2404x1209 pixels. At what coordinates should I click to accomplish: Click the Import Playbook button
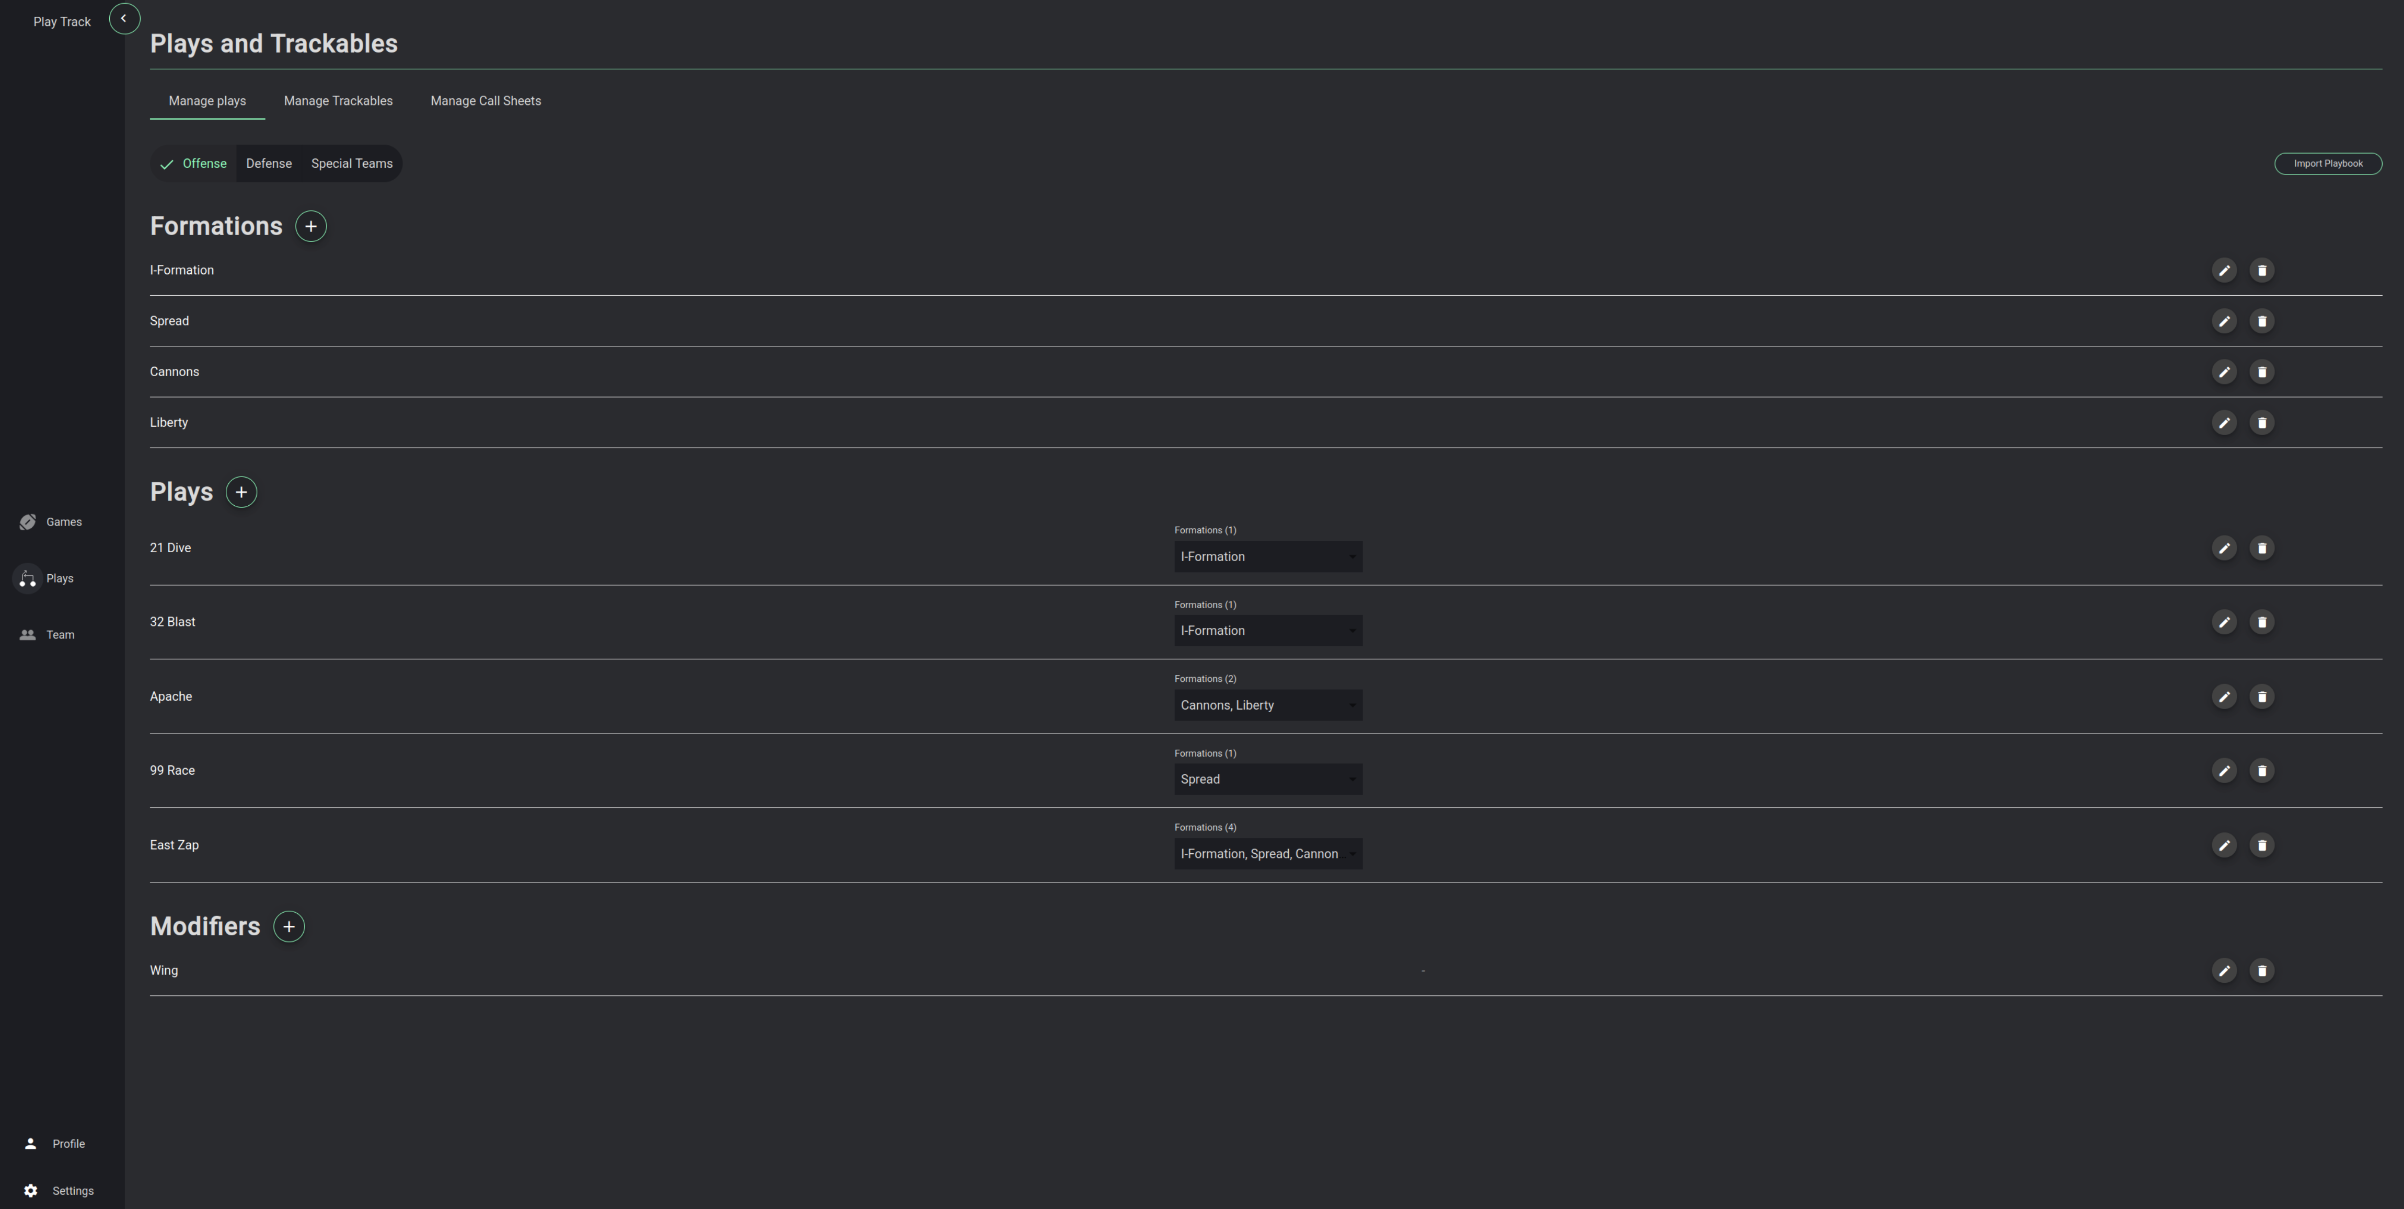(2328, 163)
